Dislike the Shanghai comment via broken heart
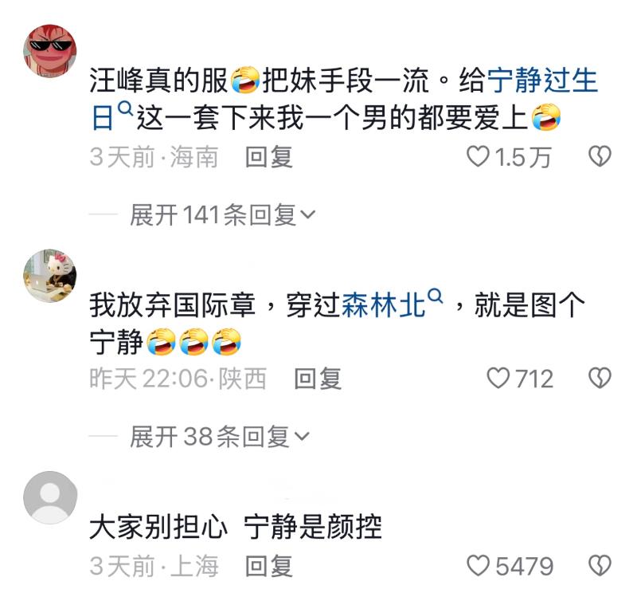 600,565
